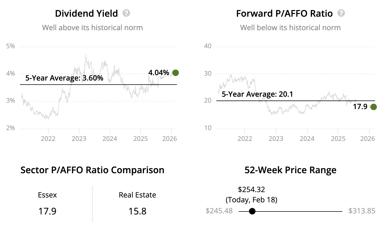Click the 52-week low price $245.48
This screenshot has width=382, height=229.
coord(219,211)
